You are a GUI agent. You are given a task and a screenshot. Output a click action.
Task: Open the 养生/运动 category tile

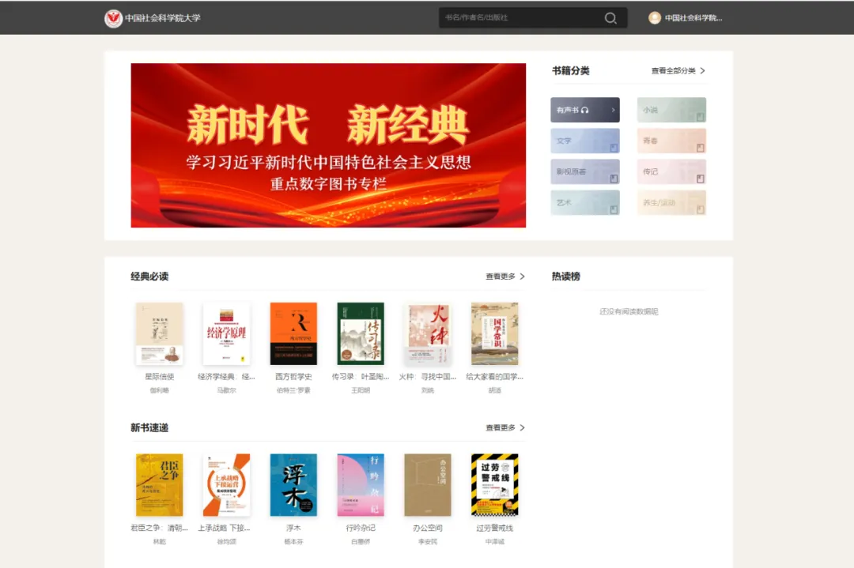tap(671, 202)
